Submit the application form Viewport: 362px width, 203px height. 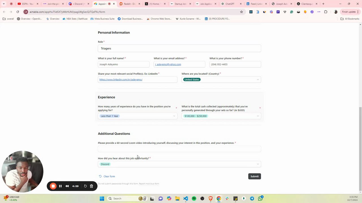pos(255,176)
